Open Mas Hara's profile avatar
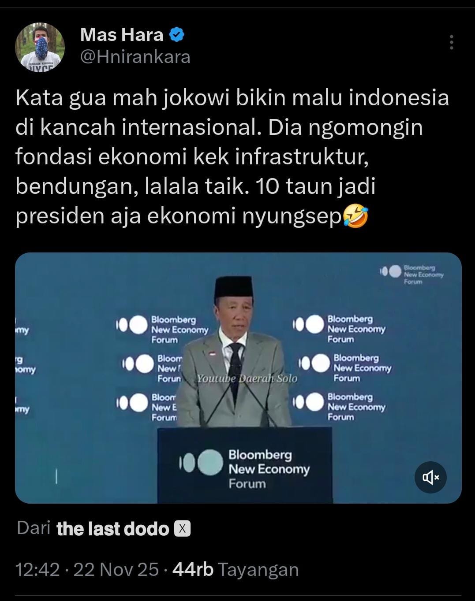Viewport: 475px width, 601px height. (40, 47)
